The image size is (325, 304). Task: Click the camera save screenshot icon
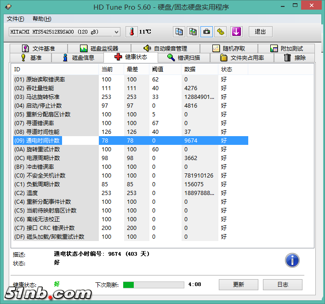[207, 32]
